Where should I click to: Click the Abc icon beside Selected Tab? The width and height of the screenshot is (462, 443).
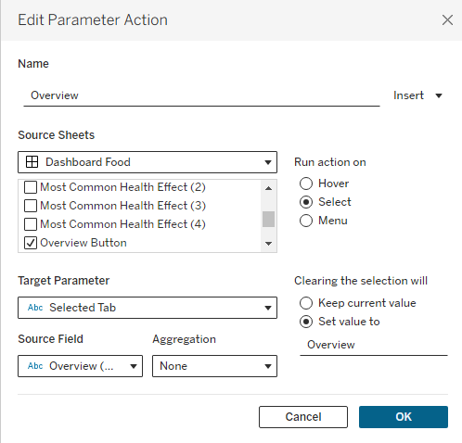35,308
